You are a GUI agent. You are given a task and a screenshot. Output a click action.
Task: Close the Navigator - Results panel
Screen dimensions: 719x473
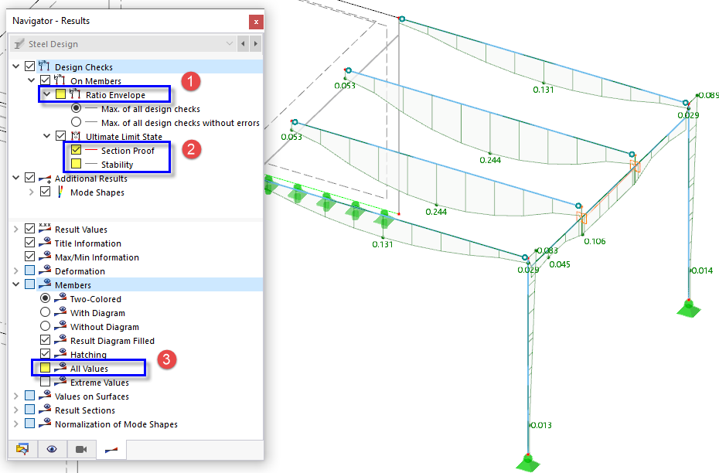coord(256,22)
